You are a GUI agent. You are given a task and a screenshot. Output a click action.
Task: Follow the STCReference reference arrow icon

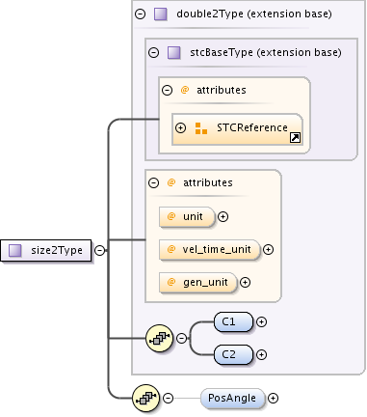pos(295,138)
